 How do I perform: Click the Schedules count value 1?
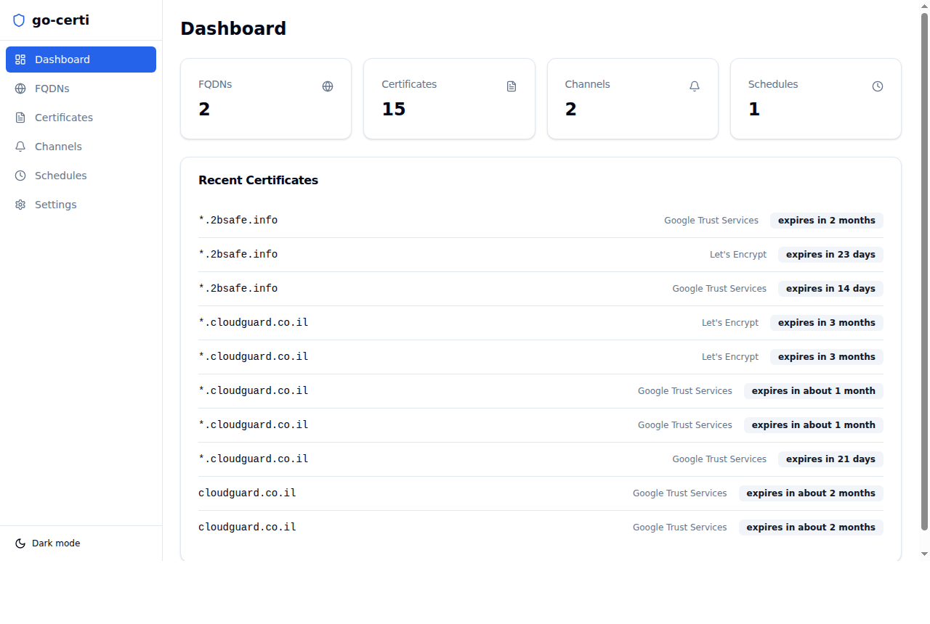coord(754,110)
